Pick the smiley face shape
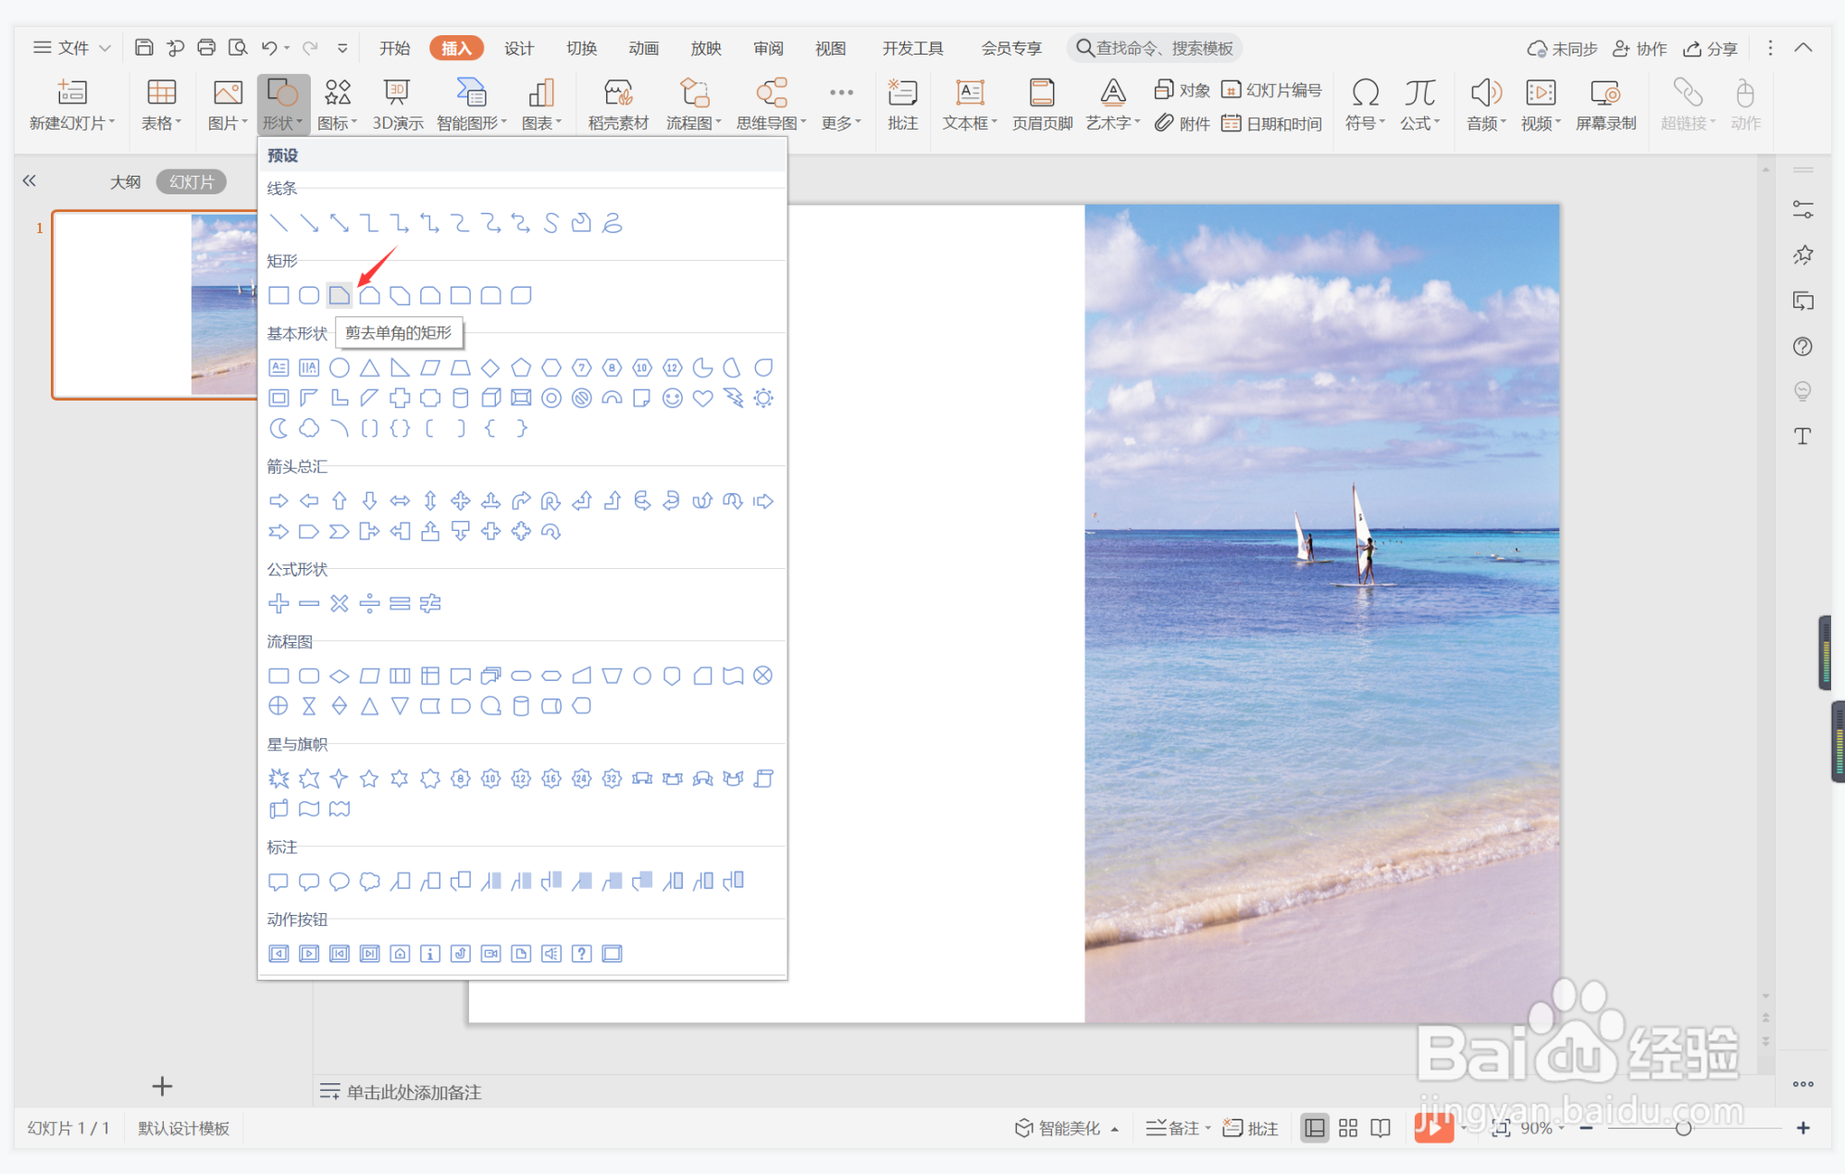Image resolution: width=1845 pixels, height=1174 pixels. point(673,398)
